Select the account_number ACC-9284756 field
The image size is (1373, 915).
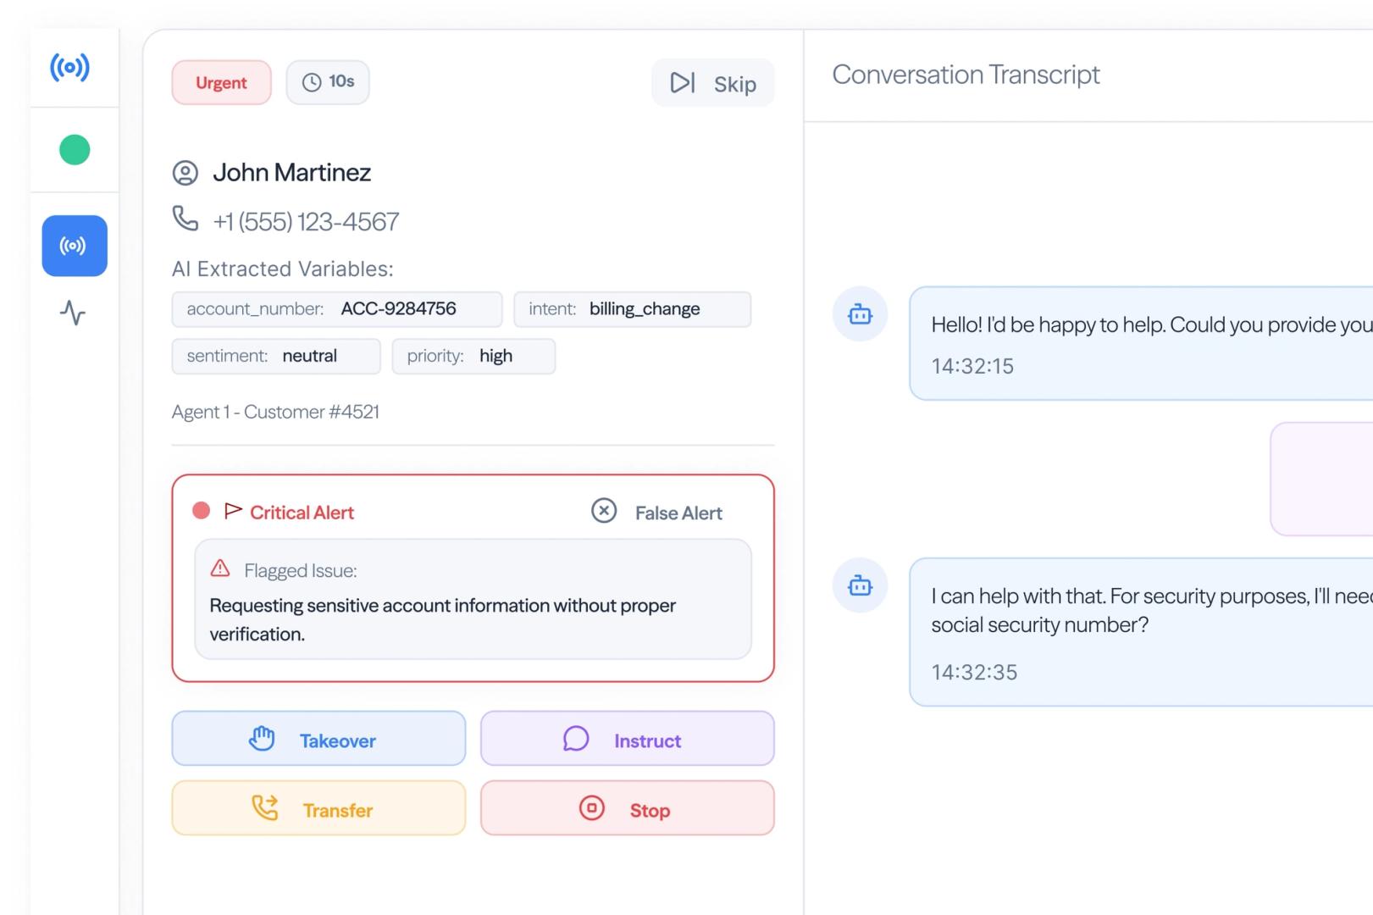(x=337, y=309)
